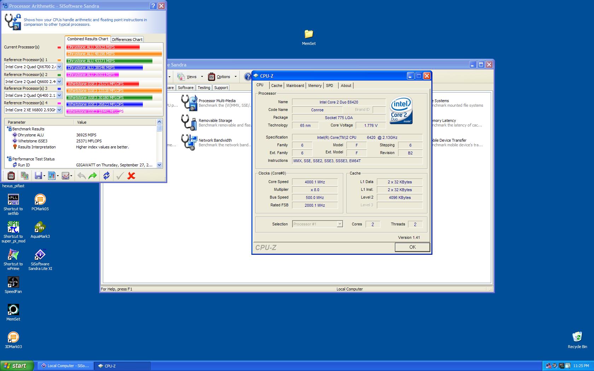Image resolution: width=594 pixels, height=371 pixels.
Task: Open the Save icon's dropdown arrow
Action: (44, 176)
